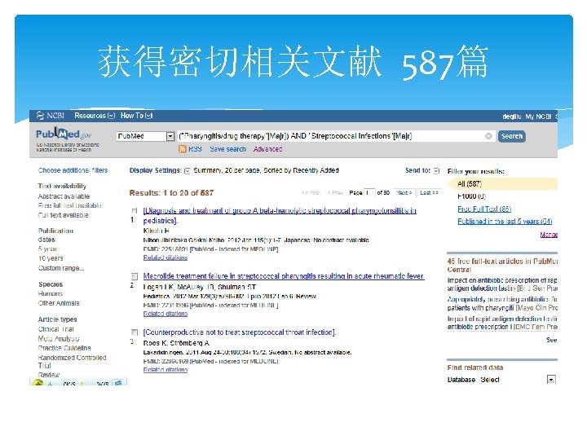Expand the Find related data Database dropdown
Screen dimensions: 587x440
point(551,380)
